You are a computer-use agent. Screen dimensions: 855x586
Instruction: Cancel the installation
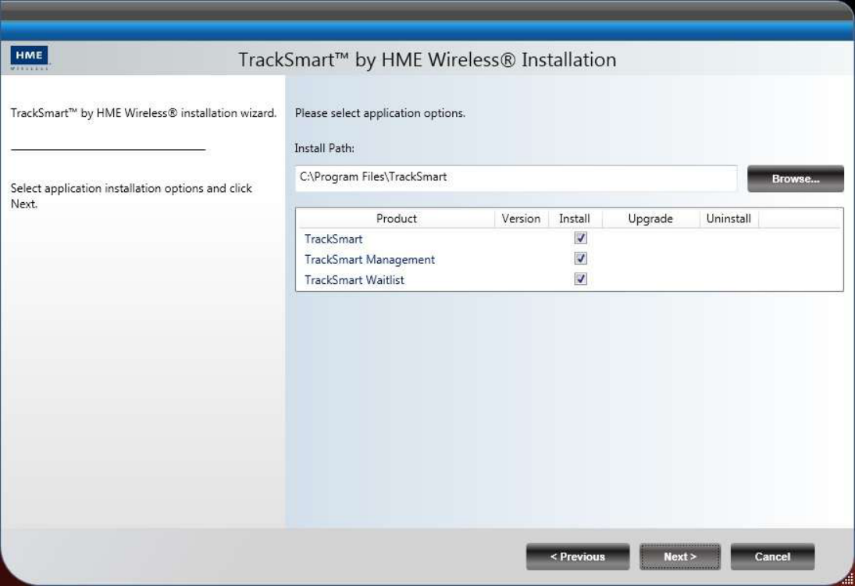pyautogui.click(x=772, y=556)
